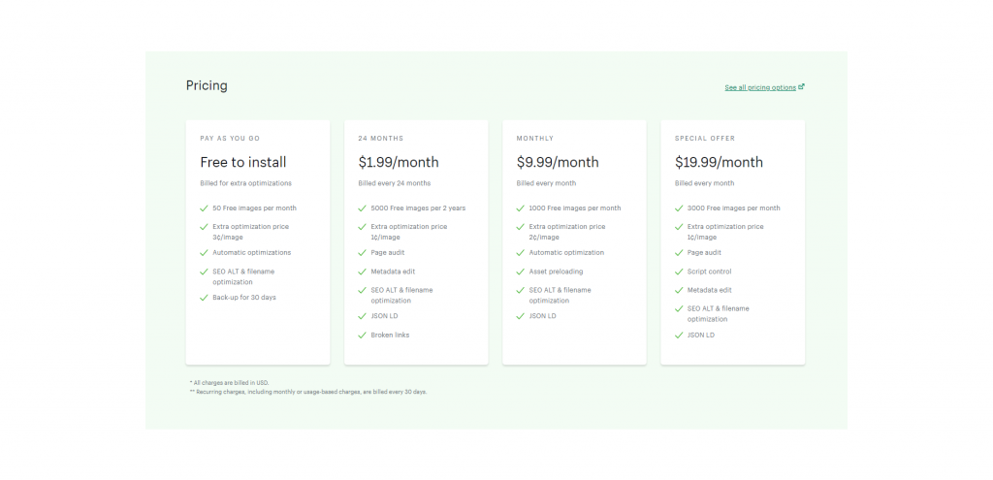
Task: Click 50 Free images per month text
Action: point(255,208)
